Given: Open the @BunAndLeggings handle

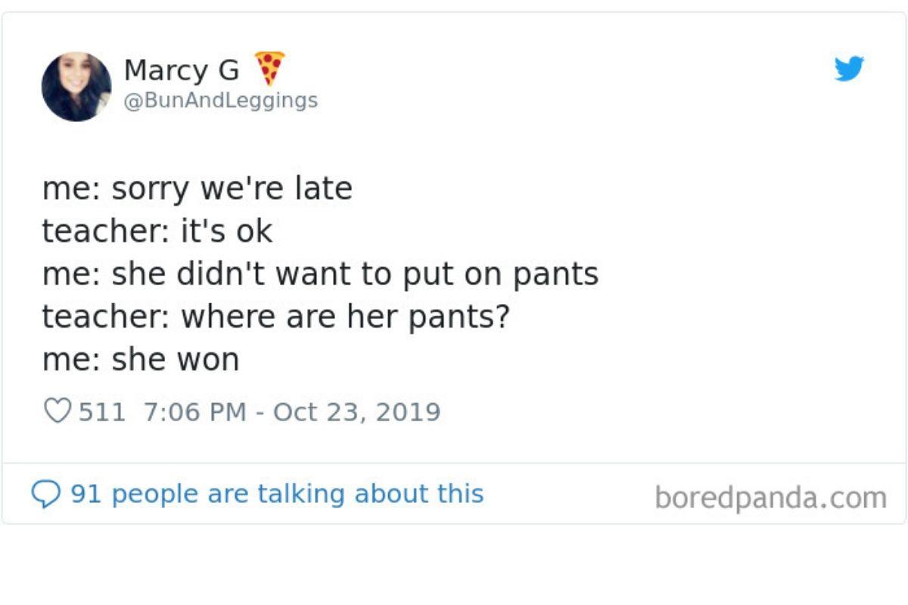Looking at the screenshot, I should (x=220, y=100).
